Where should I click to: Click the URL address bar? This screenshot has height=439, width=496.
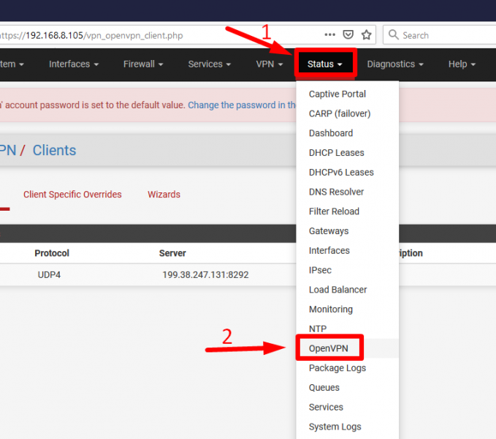pyautogui.click(x=161, y=35)
